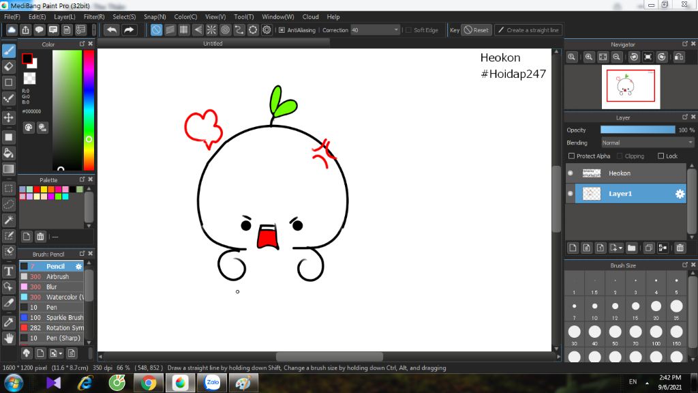Open the File menu
The image size is (698, 393).
12,17
